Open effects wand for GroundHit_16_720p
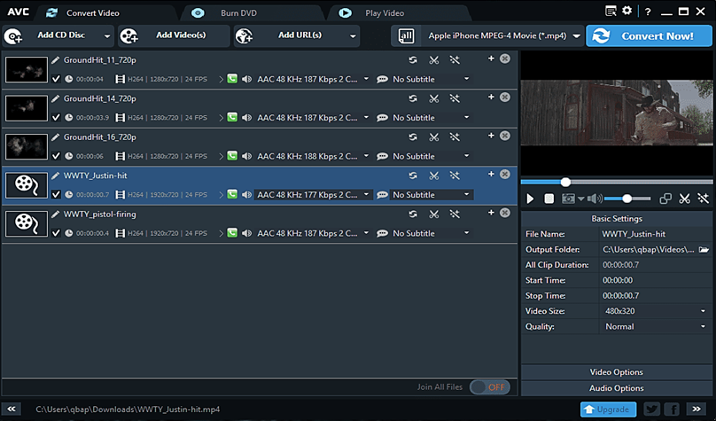The image size is (716, 421). click(455, 137)
